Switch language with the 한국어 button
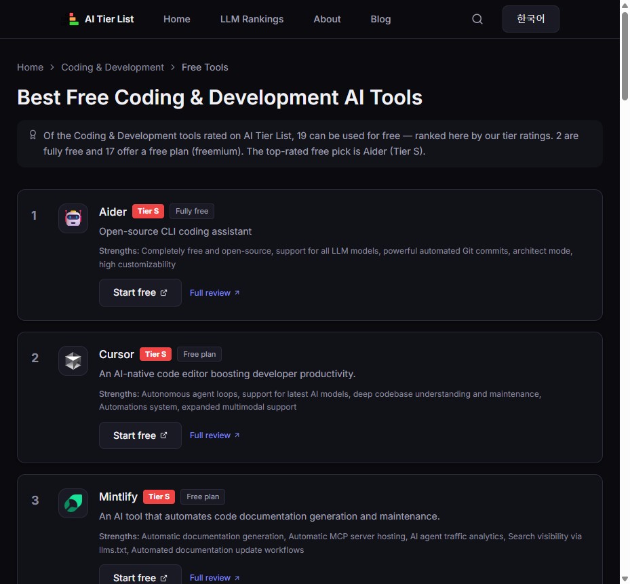630x584 pixels. [x=530, y=19]
